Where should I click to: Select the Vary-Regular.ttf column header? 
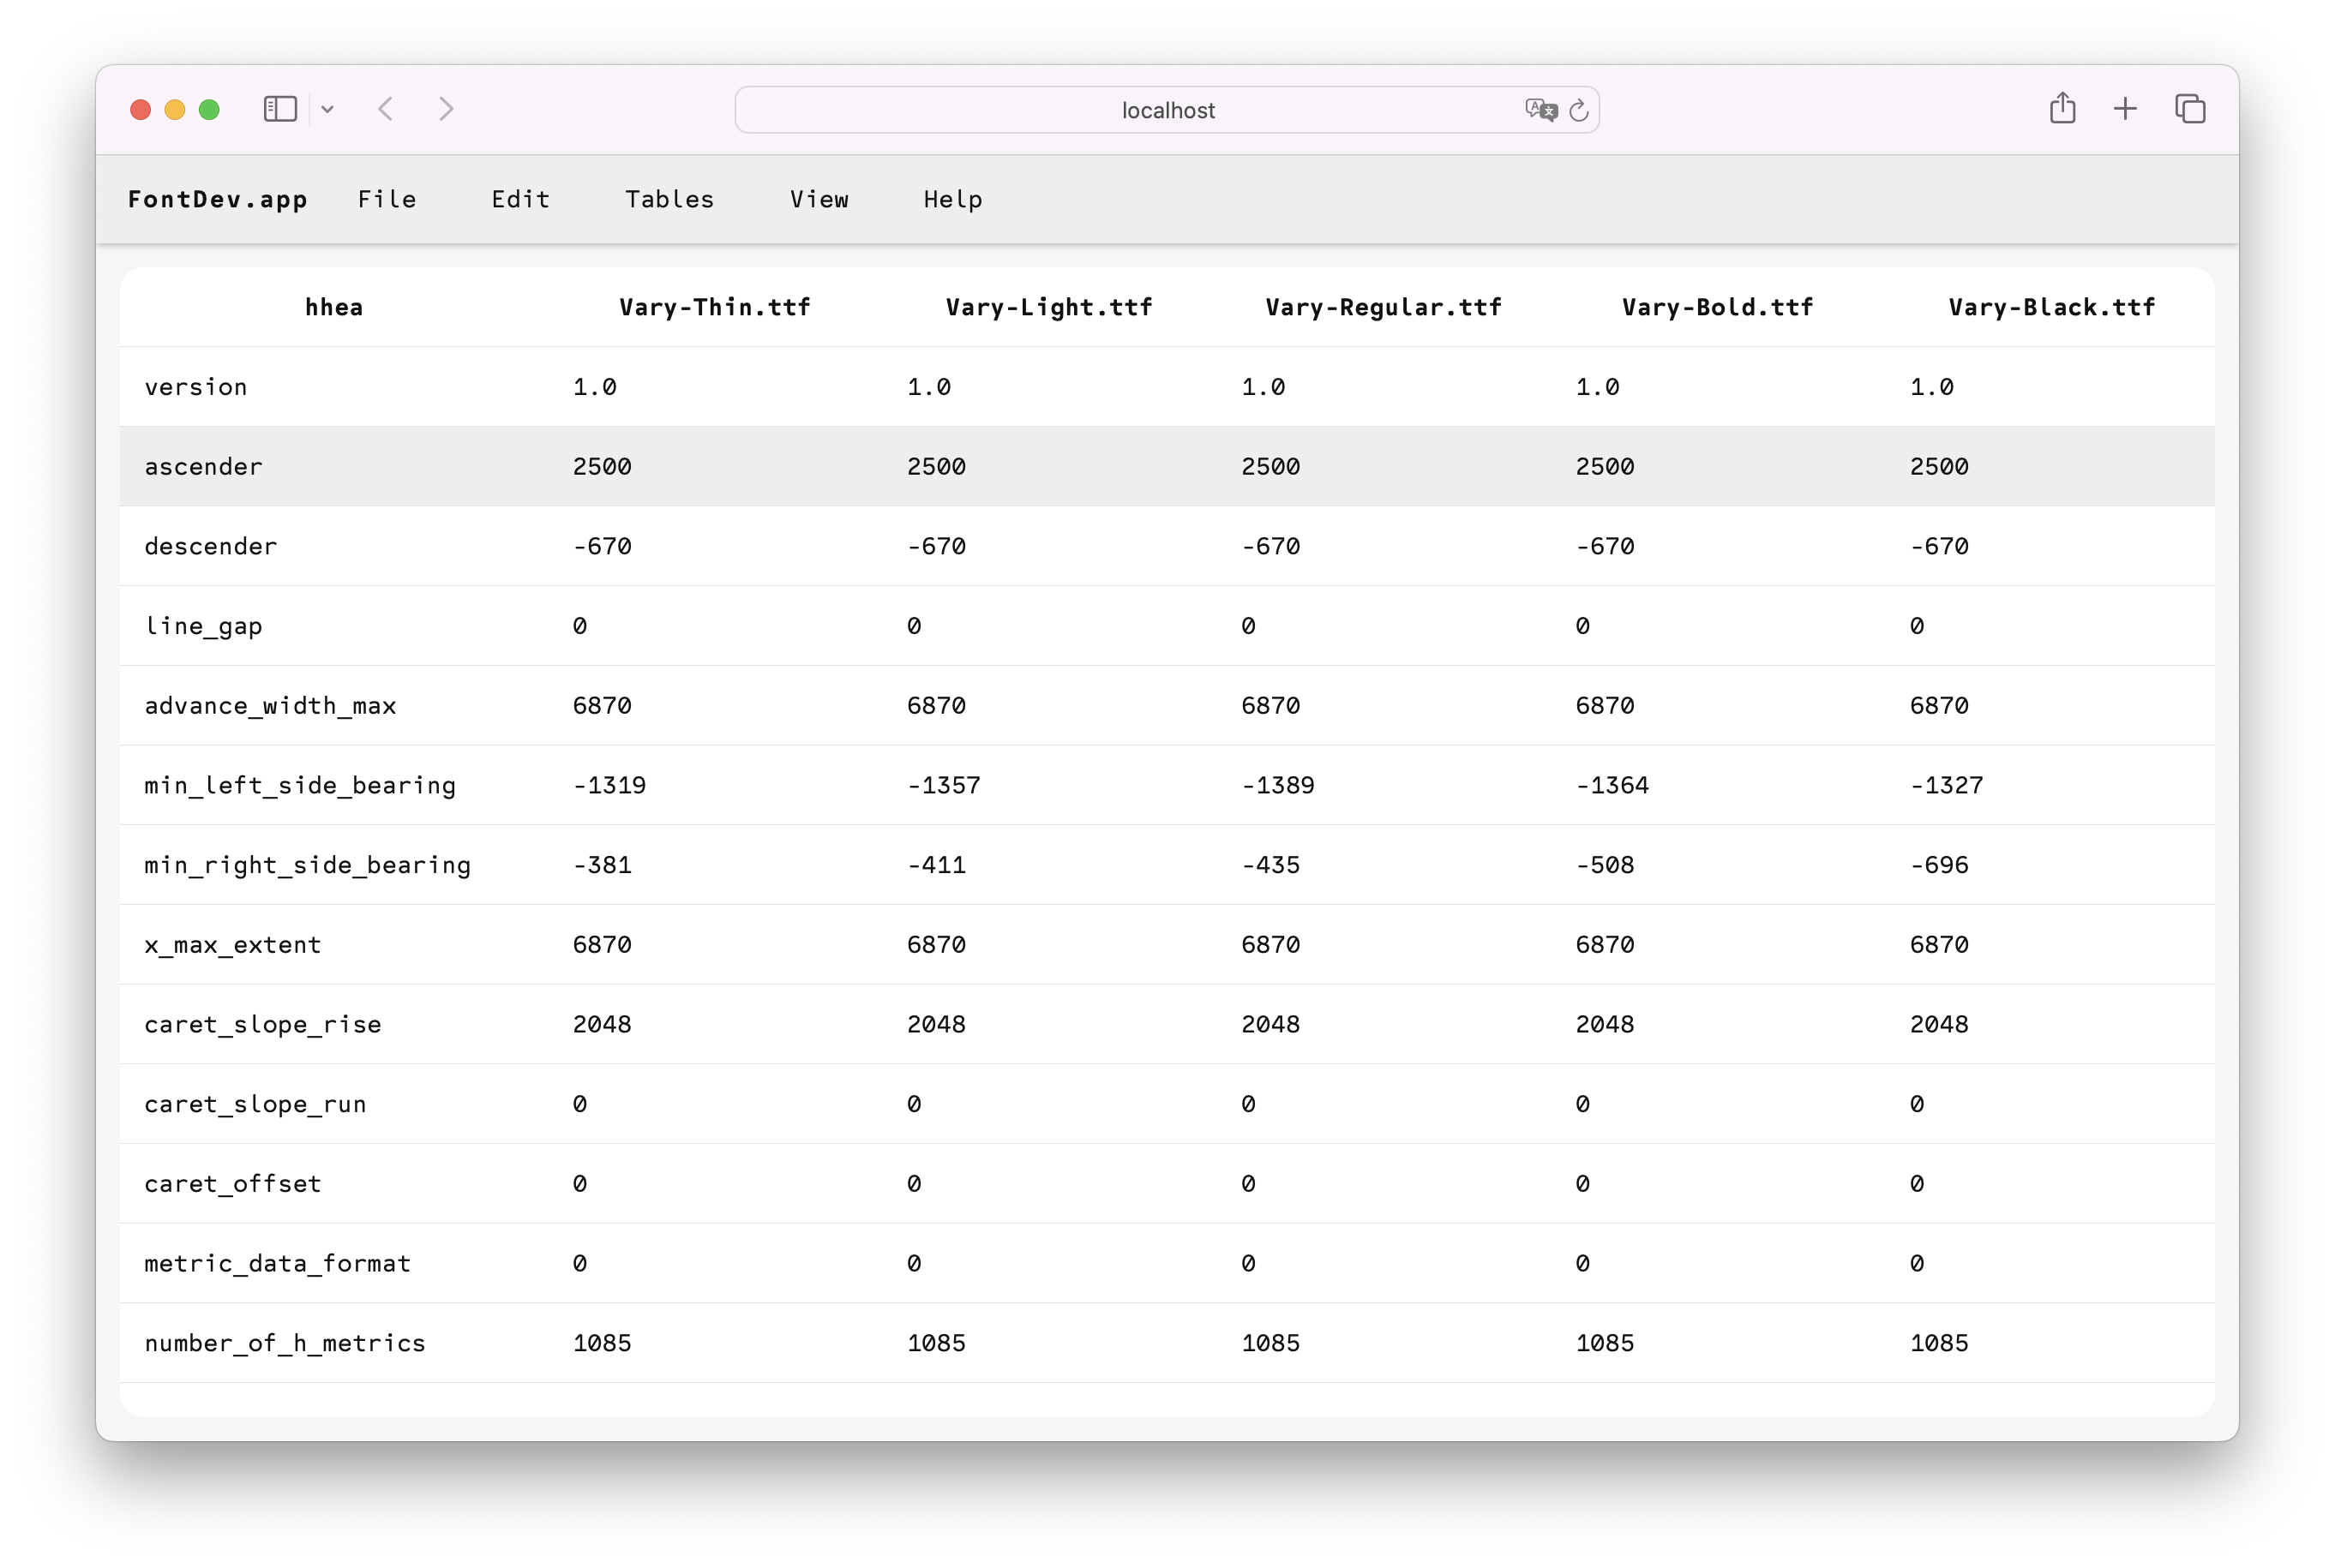click(x=1384, y=307)
